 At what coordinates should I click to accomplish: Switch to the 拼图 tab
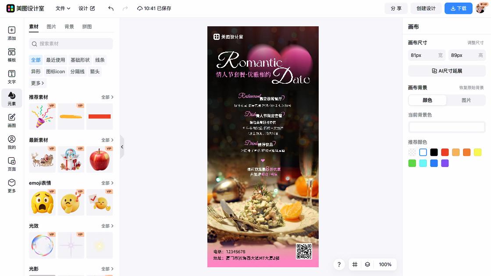pyautogui.click(x=87, y=27)
